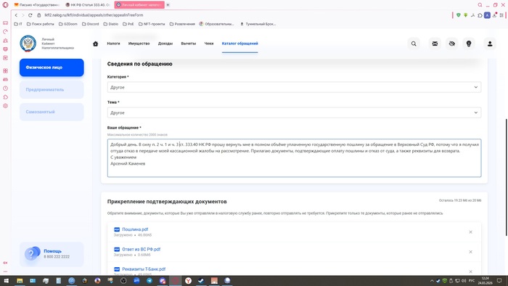This screenshot has width=508, height=286.
Task: Click inside the Ваше обращение text area
Action: tap(294, 158)
